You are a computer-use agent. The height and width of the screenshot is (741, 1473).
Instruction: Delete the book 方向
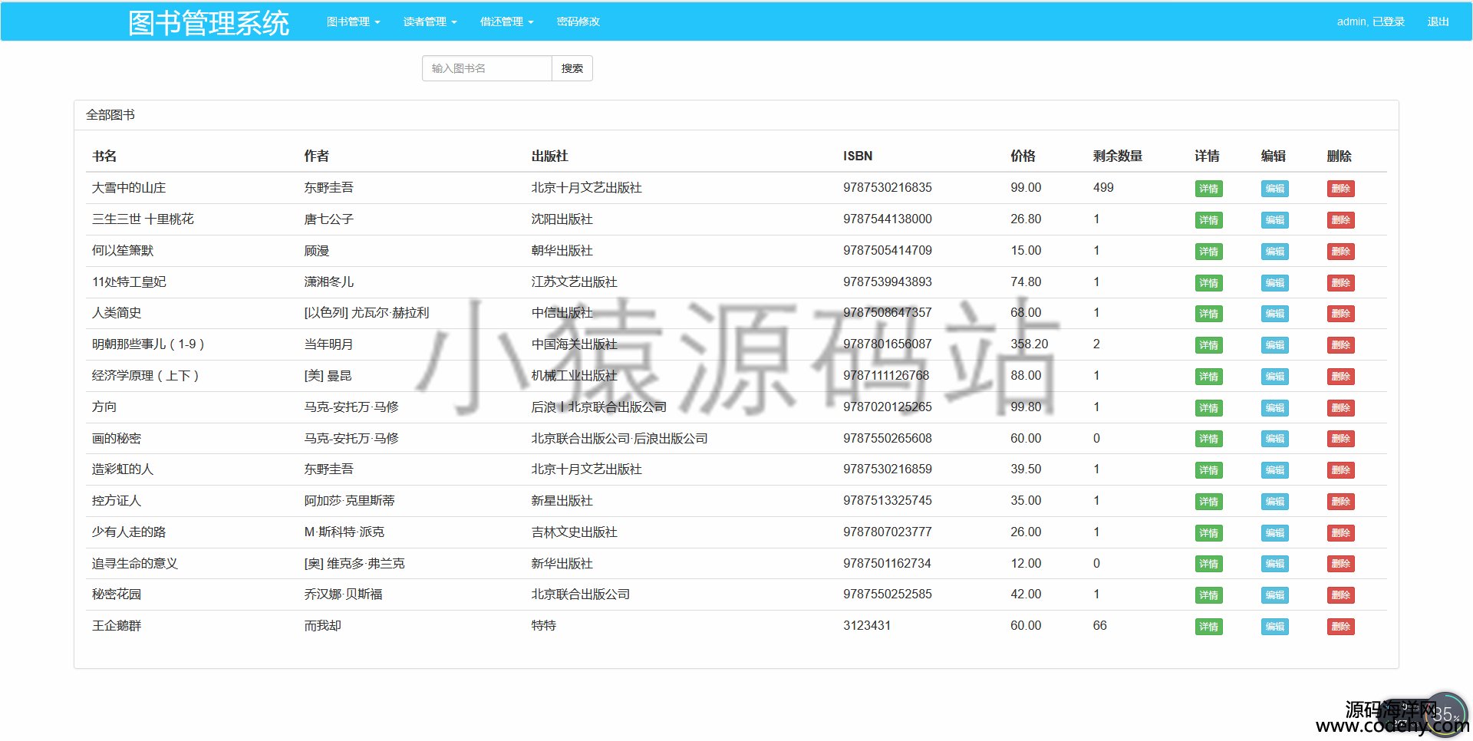(x=1340, y=408)
